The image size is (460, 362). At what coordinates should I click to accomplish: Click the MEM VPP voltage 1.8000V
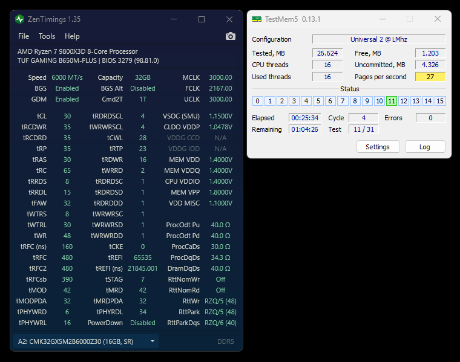[220, 192]
